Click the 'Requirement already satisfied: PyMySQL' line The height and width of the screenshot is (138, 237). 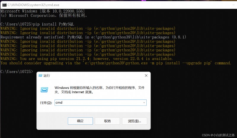click(x=93, y=37)
